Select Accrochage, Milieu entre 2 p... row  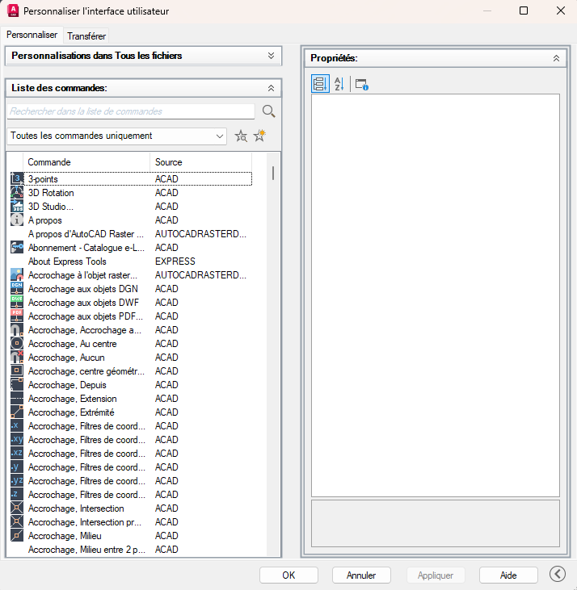131,550
